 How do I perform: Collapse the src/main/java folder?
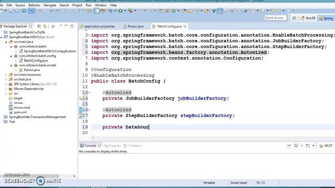[6, 42]
